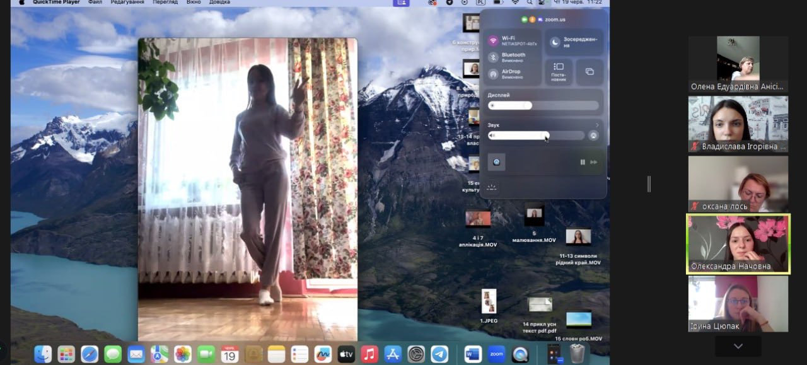
Task: Open Stage Manager (Постановник) tile
Action: click(x=559, y=72)
